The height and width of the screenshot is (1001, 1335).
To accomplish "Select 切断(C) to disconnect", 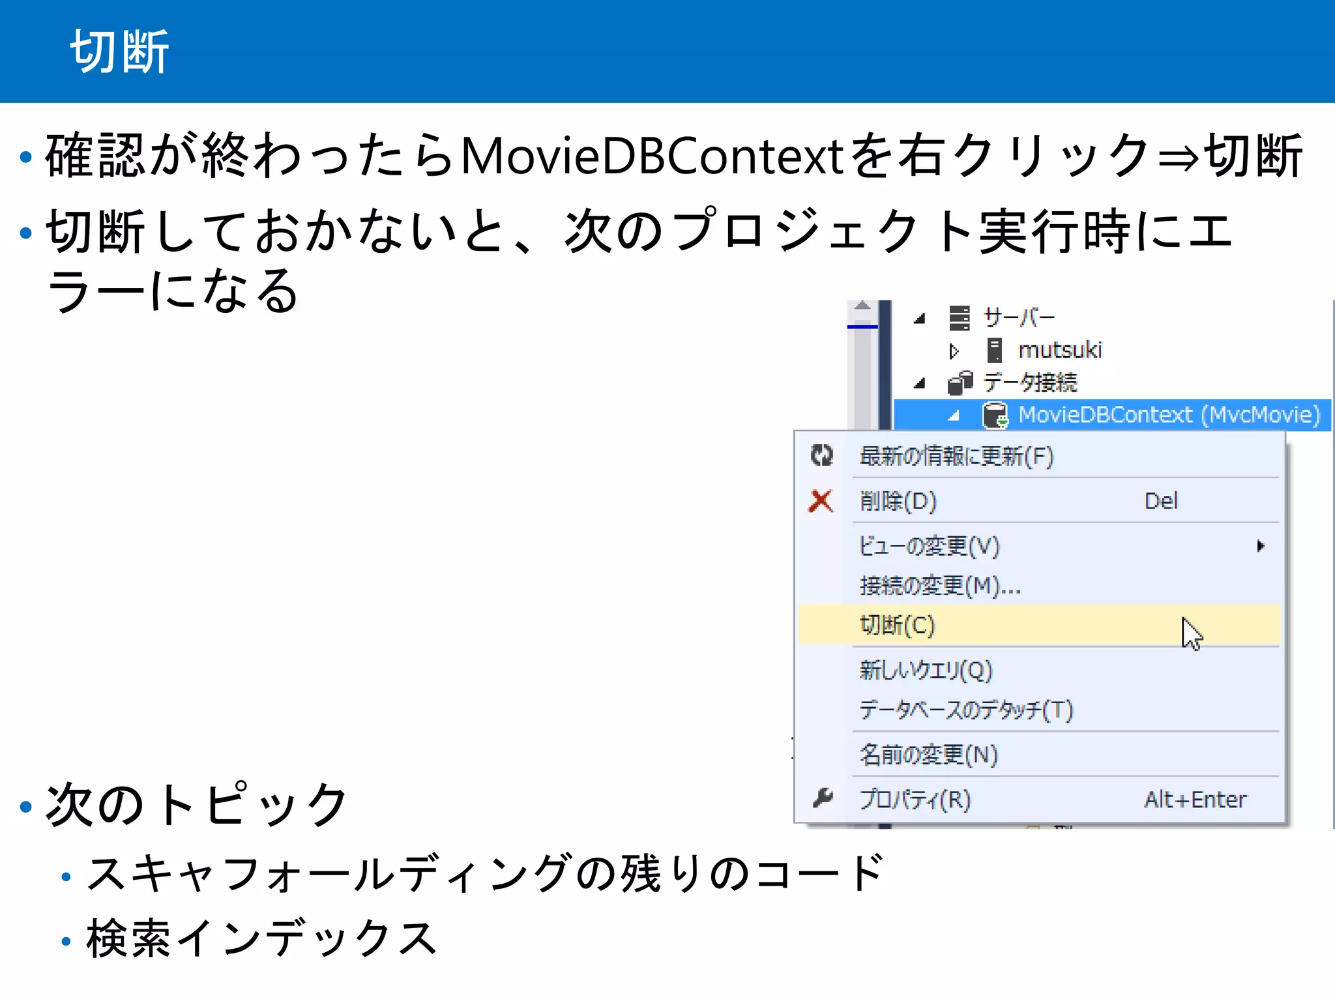I will 1039,624.
